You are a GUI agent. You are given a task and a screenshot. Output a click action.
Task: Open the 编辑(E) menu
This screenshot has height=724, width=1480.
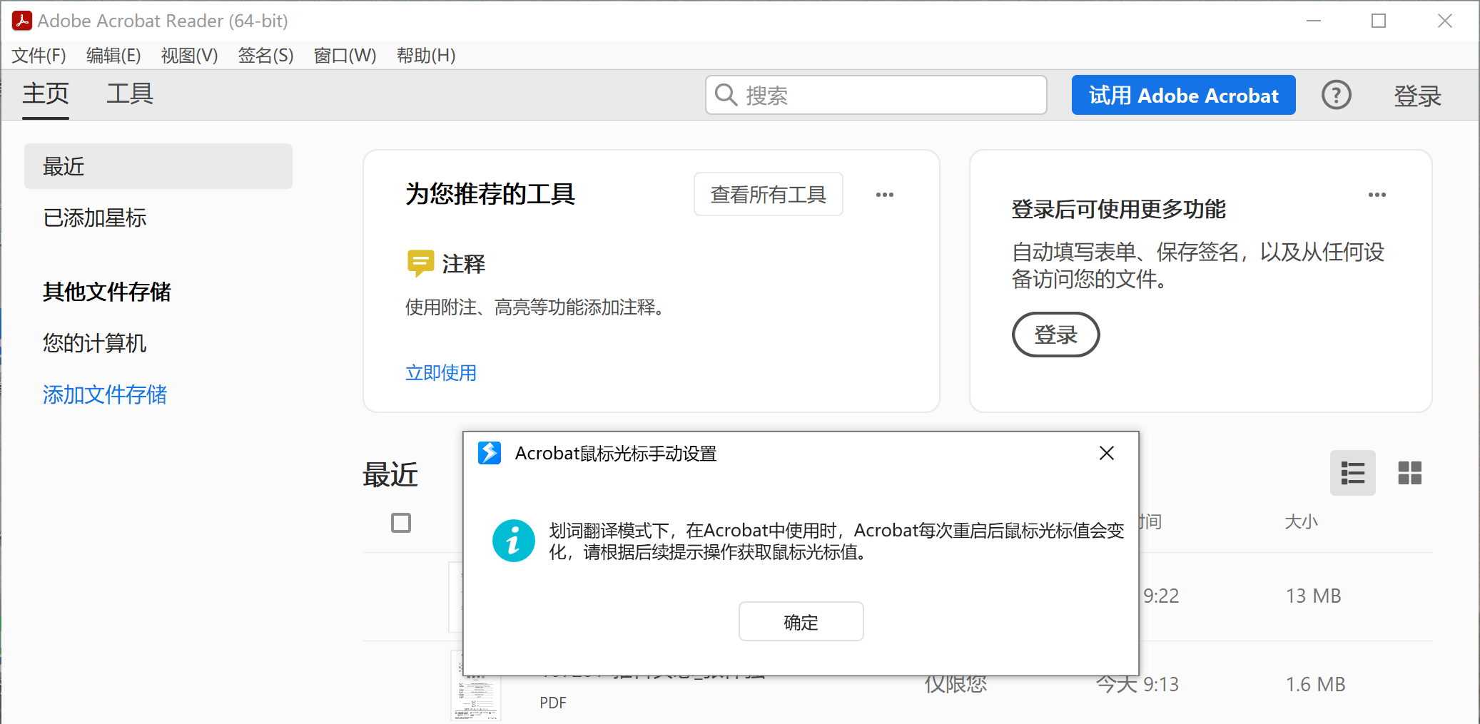click(113, 56)
